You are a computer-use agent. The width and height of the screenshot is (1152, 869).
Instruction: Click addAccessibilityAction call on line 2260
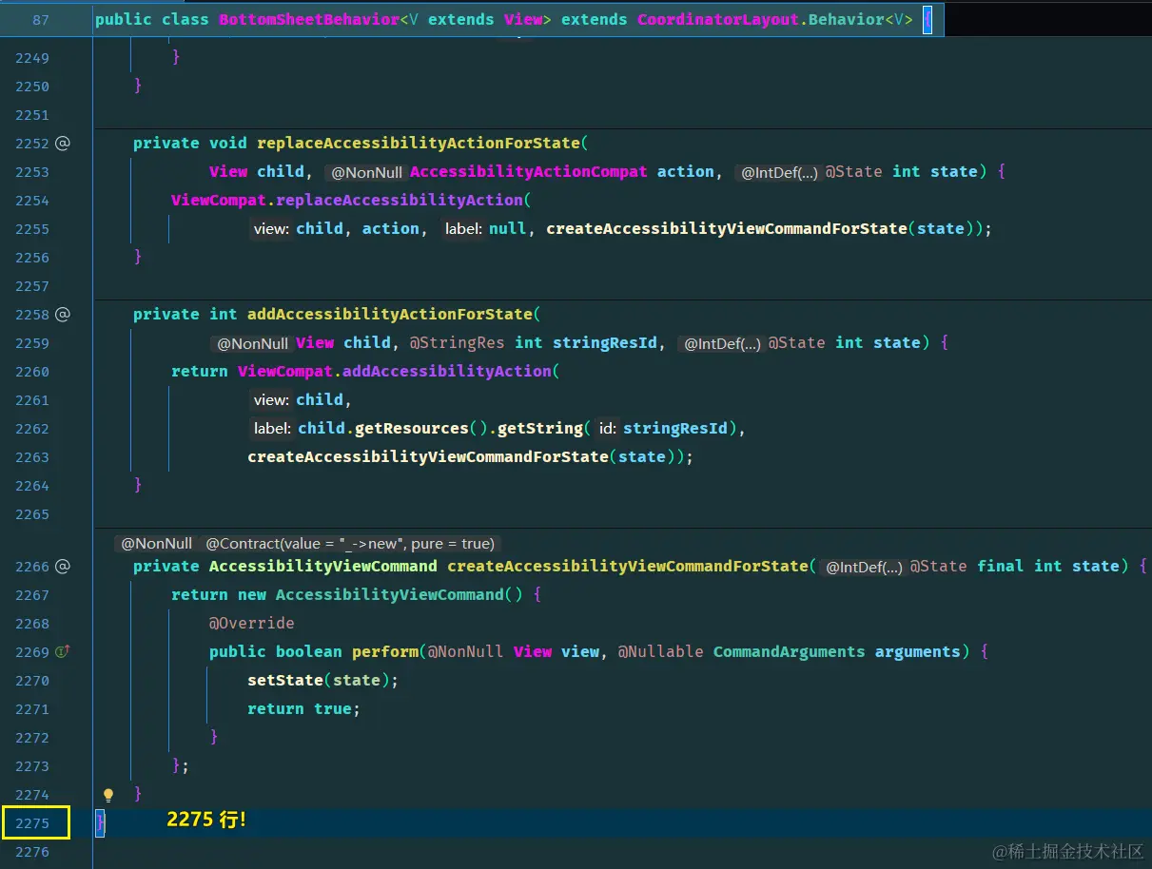click(447, 372)
